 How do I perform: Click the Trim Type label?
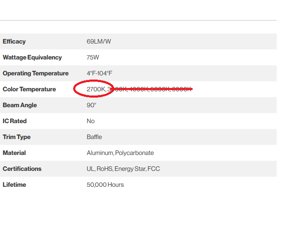pyautogui.click(x=17, y=137)
